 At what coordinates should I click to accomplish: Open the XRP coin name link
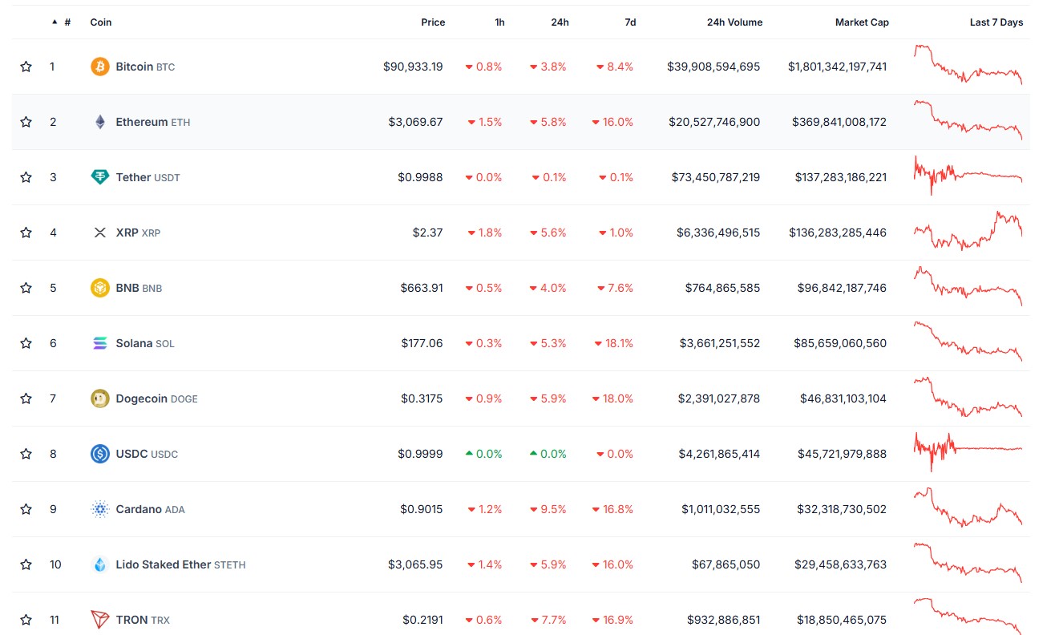tap(138, 233)
